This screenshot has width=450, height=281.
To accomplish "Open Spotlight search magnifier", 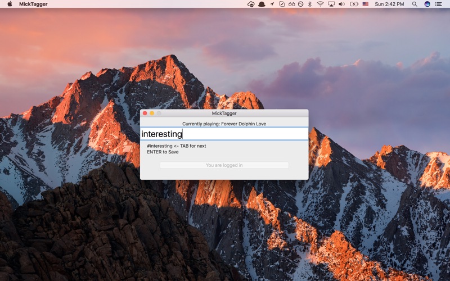I will coord(415,4).
